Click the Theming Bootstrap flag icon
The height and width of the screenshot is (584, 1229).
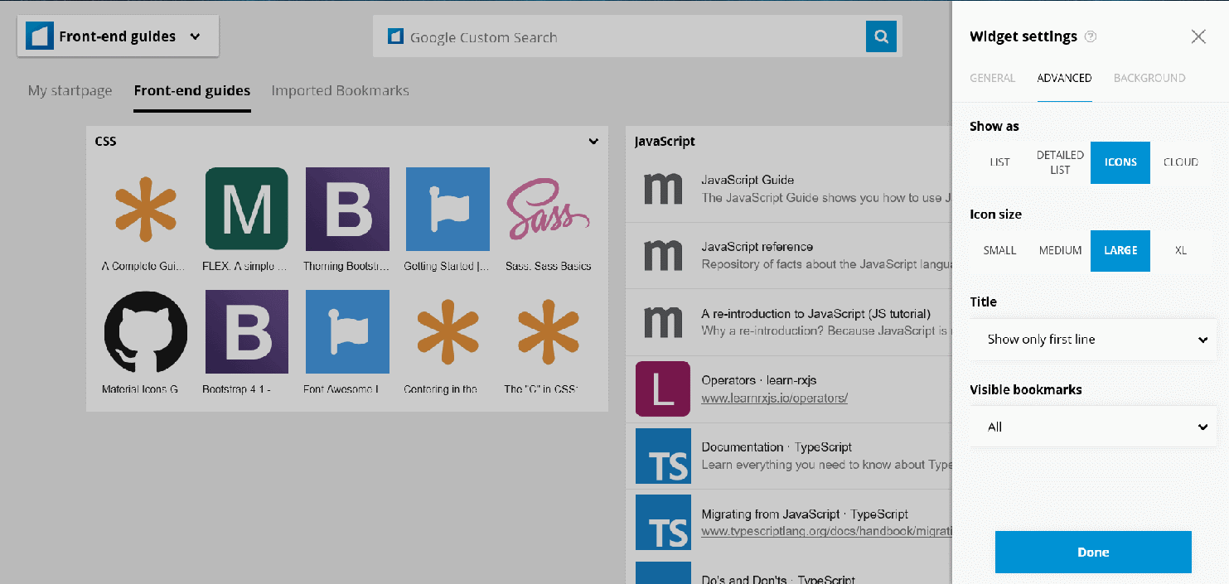[347, 209]
